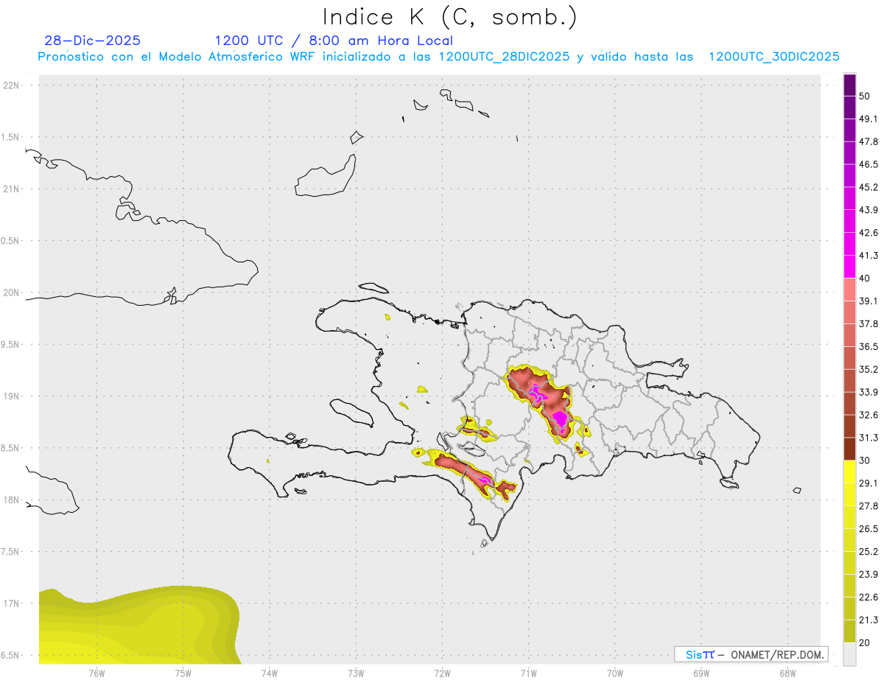Click the legend value '42.6'
The image size is (884, 683).
[x=869, y=233]
